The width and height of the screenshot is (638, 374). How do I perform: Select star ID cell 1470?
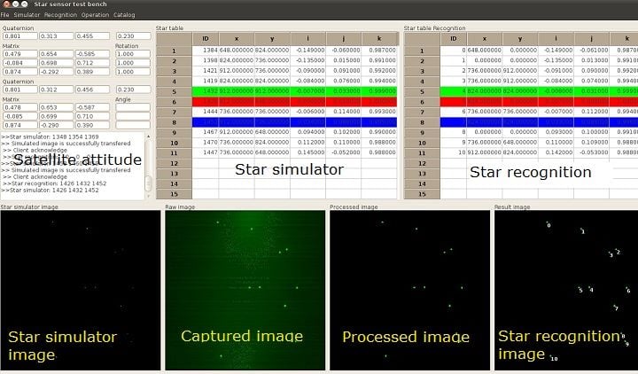tap(206, 143)
